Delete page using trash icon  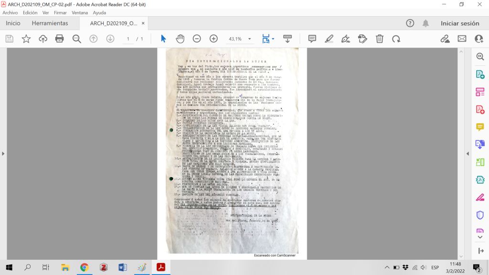[x=379, y=39]
